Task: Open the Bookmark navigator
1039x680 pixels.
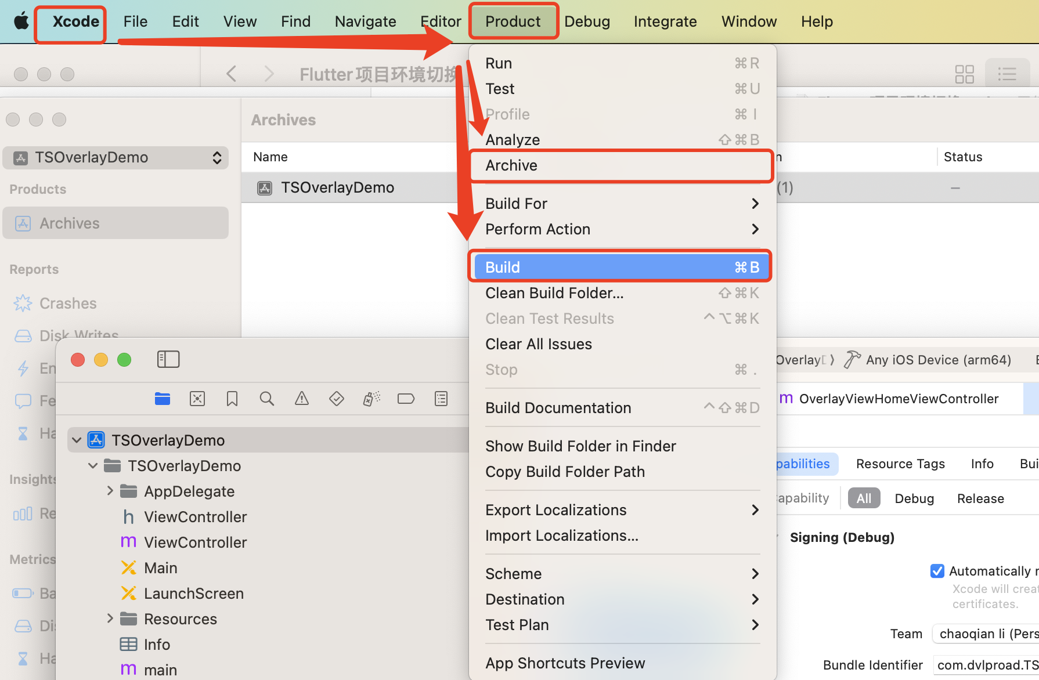Action: coord(232,399)
